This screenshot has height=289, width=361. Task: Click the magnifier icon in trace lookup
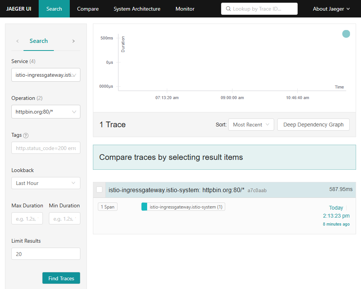coord(228,9)
